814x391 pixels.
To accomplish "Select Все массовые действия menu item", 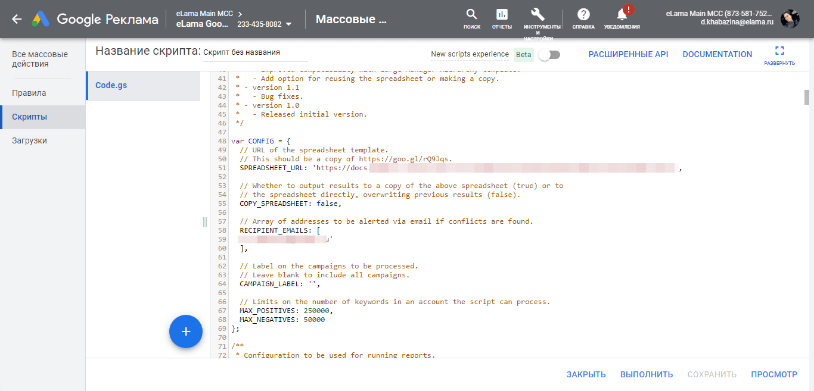I will coord(40,59).
